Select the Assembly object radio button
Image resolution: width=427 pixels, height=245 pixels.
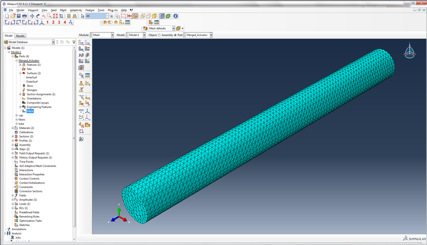[x=160, y=35]
